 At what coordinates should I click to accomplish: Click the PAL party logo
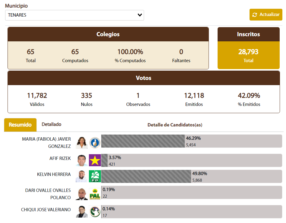pos(95,194)
